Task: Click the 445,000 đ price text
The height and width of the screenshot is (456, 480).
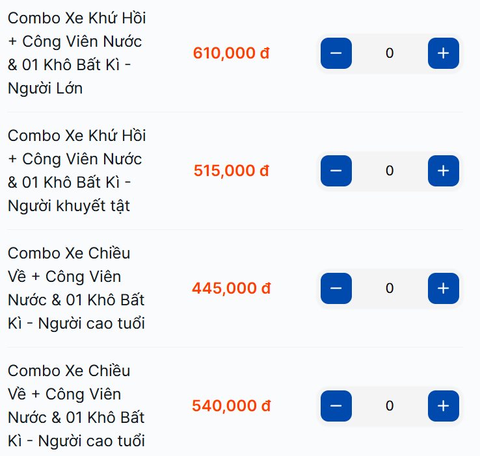Action: coord(231,288)
